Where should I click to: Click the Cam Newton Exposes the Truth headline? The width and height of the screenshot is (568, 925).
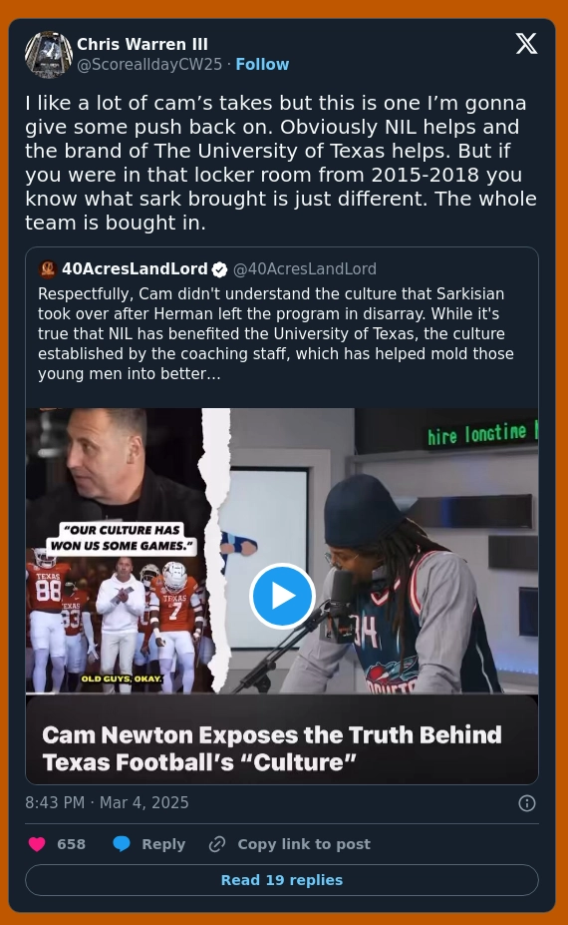272,748
